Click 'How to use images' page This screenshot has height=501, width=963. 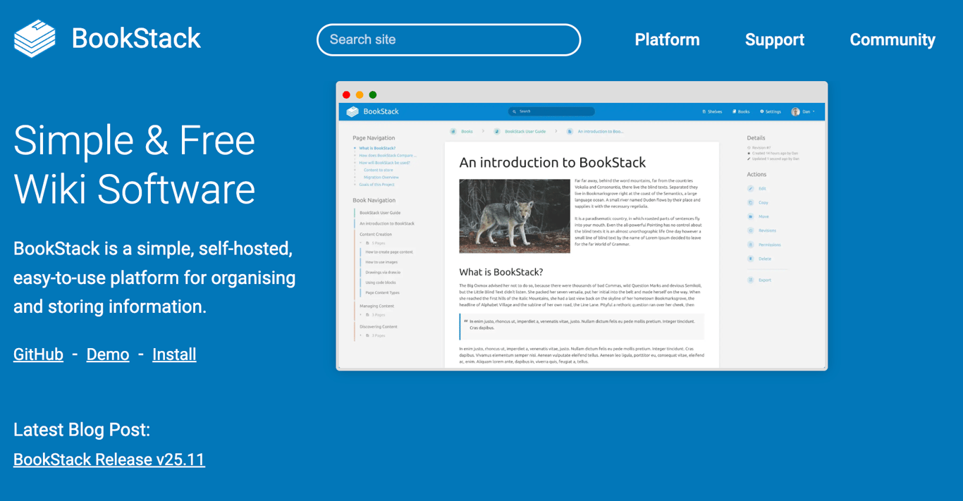(x=381, y=262)
